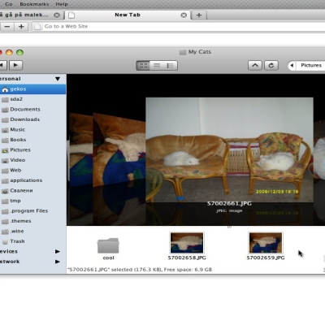Collapse the Personal sidebar section
Viewport: 325px width, 325px height.
pos(58,79)
